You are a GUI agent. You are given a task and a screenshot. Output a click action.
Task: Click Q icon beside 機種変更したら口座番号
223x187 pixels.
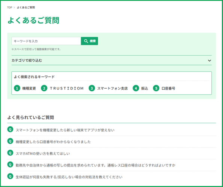(10, 141)
